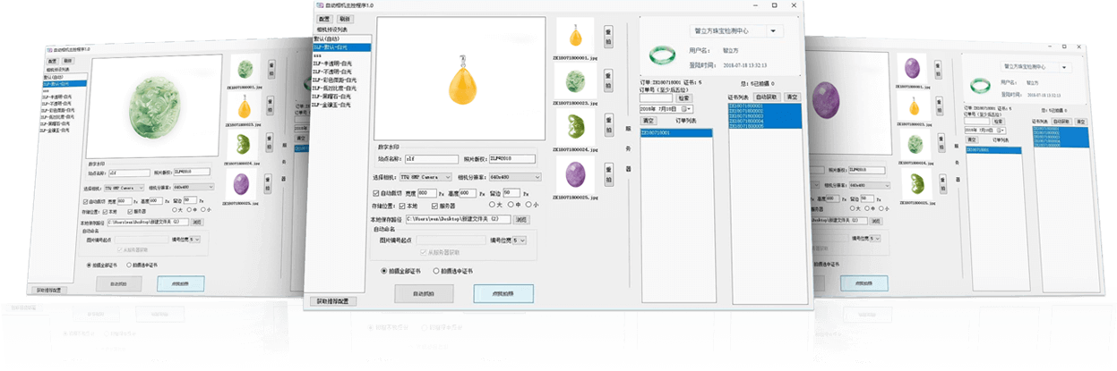Screen dimensions: 1117x371
Task: Click 重拍 beside the yellow pendant thumbnail
Action: tap(608, 36)
